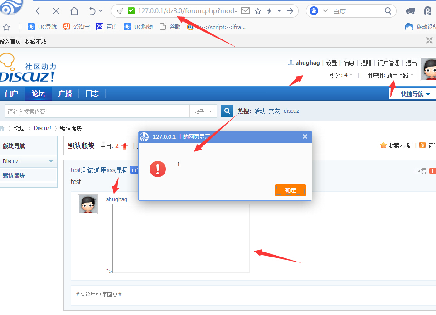436x315 pixels.
Task: Expand the 积分: 4 dropdown
Action: [x=341, y=75]
